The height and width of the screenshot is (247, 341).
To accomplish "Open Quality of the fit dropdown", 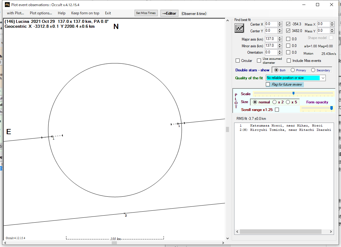I will [323, 78].
